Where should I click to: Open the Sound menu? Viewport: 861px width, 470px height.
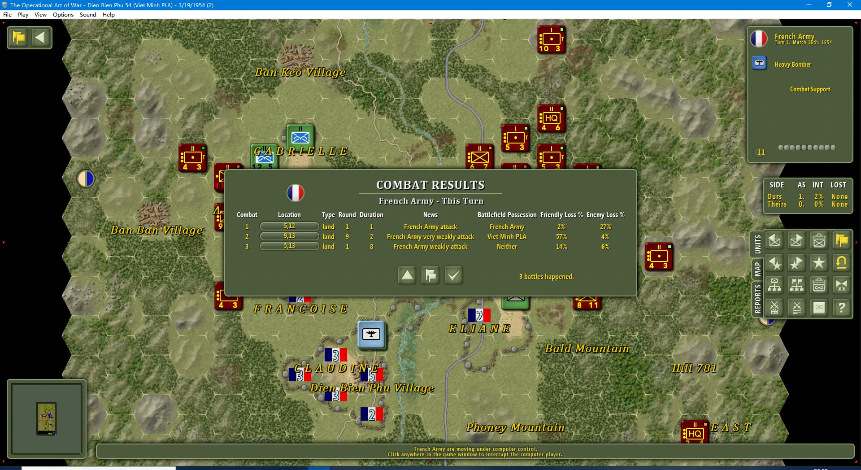pos(88,14)
